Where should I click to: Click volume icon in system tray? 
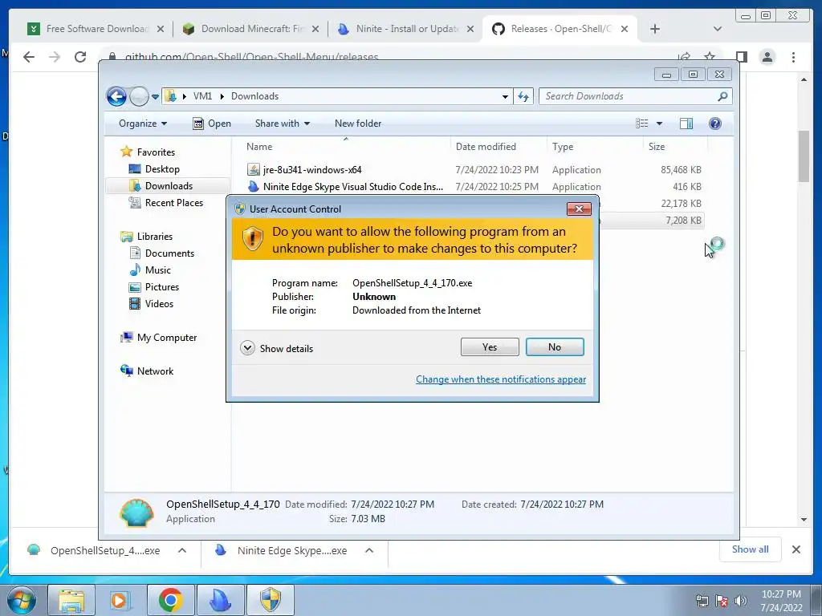[741, 601]
